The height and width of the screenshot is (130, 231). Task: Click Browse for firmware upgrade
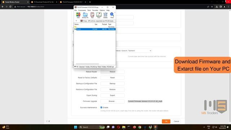point(112,101)
